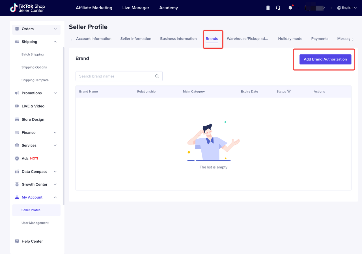Screen dimensions: 362x254
Task: Click the Services globe icon
Action: pos(17,145)
